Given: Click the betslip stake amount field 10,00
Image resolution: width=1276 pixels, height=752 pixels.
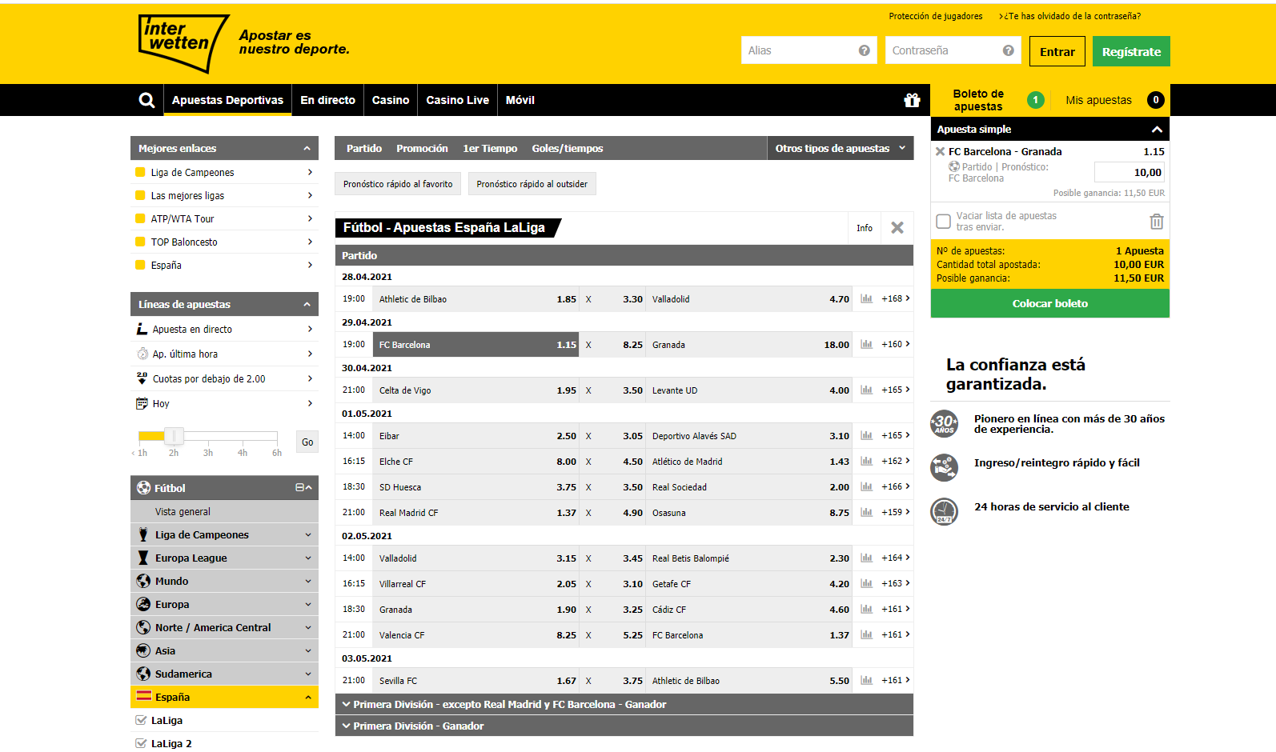Looking at the screenshot, I should (1130, 172).
